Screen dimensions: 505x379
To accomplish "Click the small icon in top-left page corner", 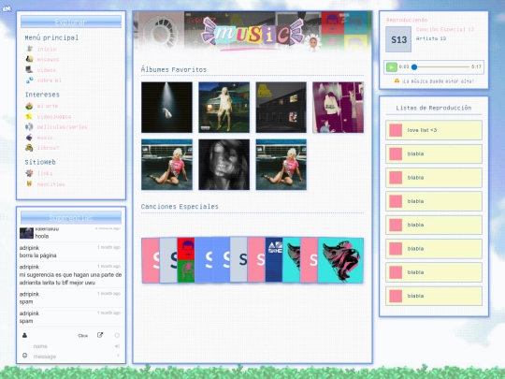I will click(x=7, y=9).
